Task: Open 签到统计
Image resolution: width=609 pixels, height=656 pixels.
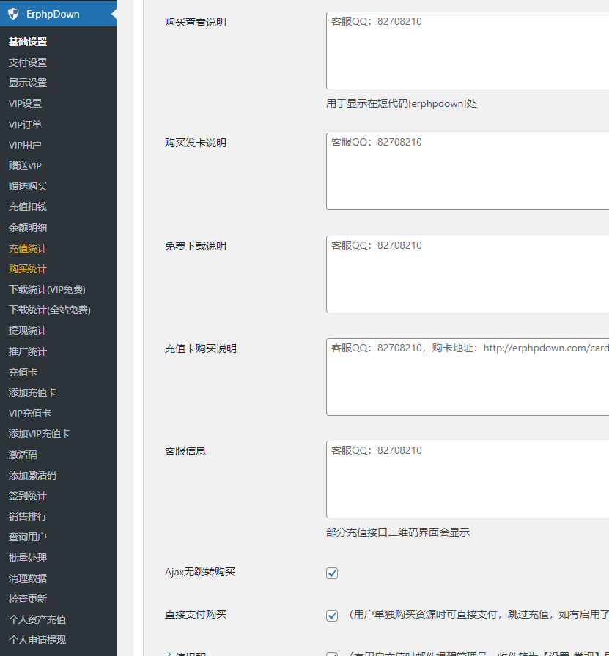Action: point(27,496)
